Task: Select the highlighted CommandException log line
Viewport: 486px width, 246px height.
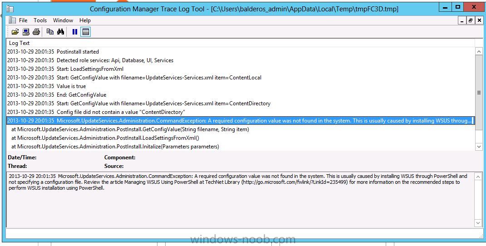Action: pos(241,121)
